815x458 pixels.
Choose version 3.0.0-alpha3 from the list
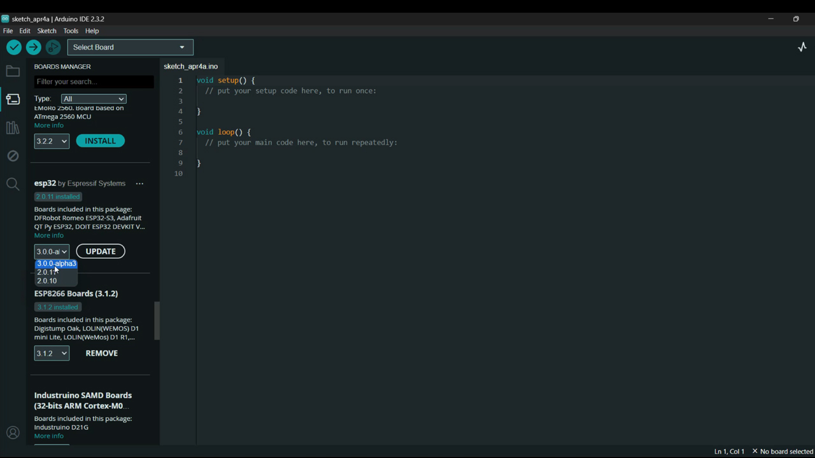pos(56,263)
